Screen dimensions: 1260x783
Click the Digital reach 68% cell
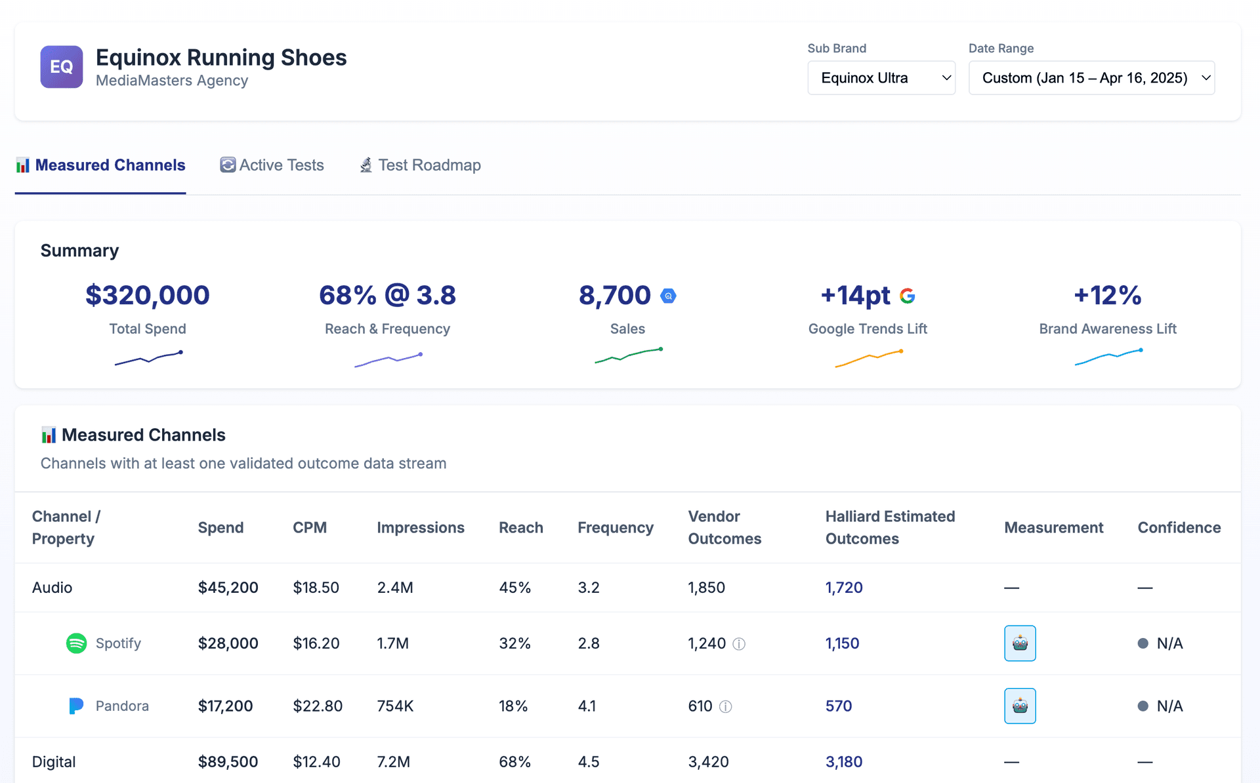[515, 762]
